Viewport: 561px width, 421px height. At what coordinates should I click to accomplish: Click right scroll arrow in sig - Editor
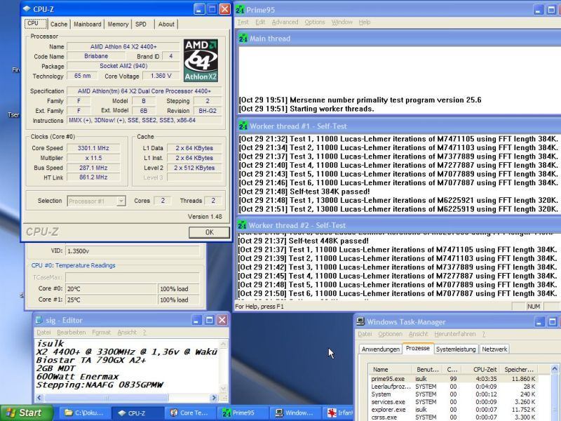[x=214, y=398]
